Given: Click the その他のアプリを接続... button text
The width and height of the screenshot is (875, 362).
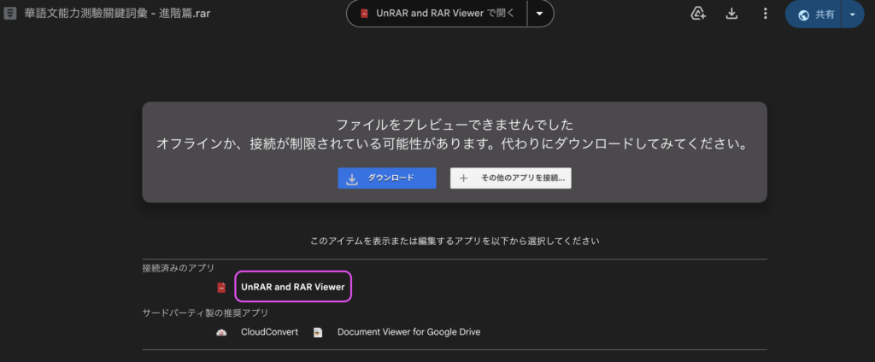Looking at the screenshot, I should (x=523, y=178).
